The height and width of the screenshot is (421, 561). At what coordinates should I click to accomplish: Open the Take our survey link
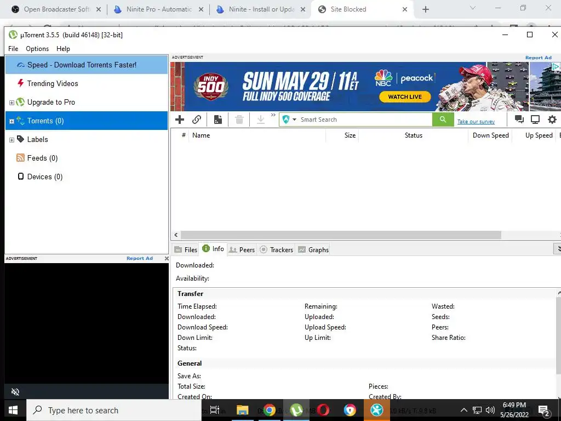476,122
